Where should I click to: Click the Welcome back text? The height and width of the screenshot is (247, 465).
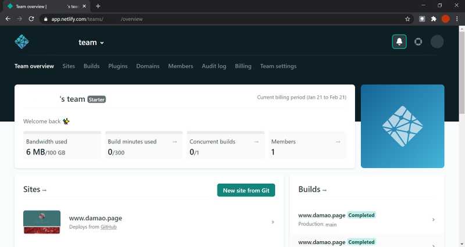click(x=42, y=121)
